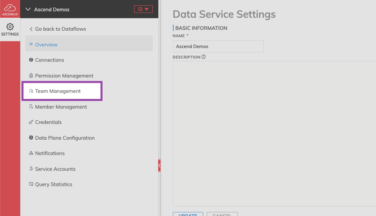This screenshot has width=376, height=216.
Task: Open Permission Management
Action: [x=64, y=76]
